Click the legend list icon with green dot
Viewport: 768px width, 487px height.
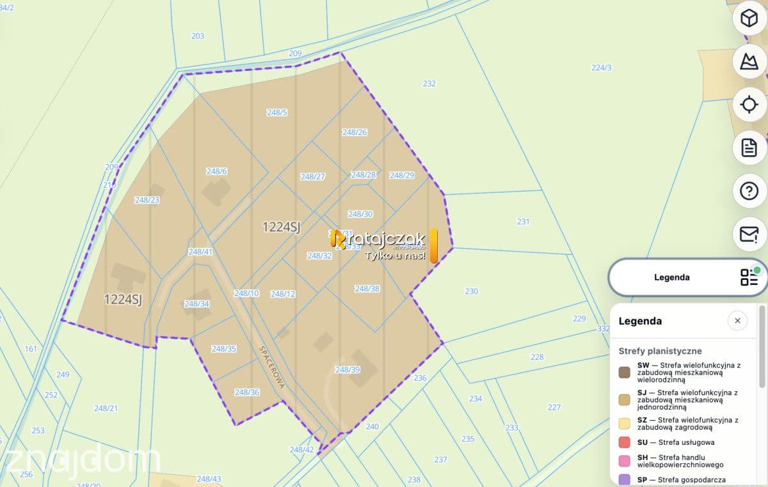(x=749, y=277)
